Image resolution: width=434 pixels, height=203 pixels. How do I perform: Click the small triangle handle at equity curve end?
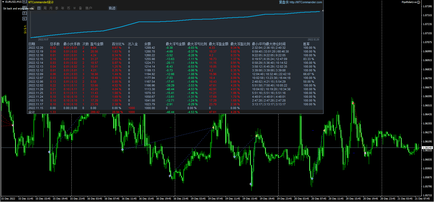(322, 11)
